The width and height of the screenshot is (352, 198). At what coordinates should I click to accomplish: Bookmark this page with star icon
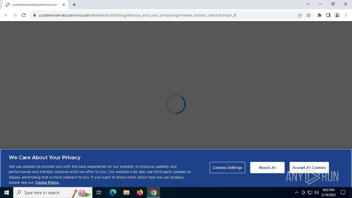coord(309,15)
